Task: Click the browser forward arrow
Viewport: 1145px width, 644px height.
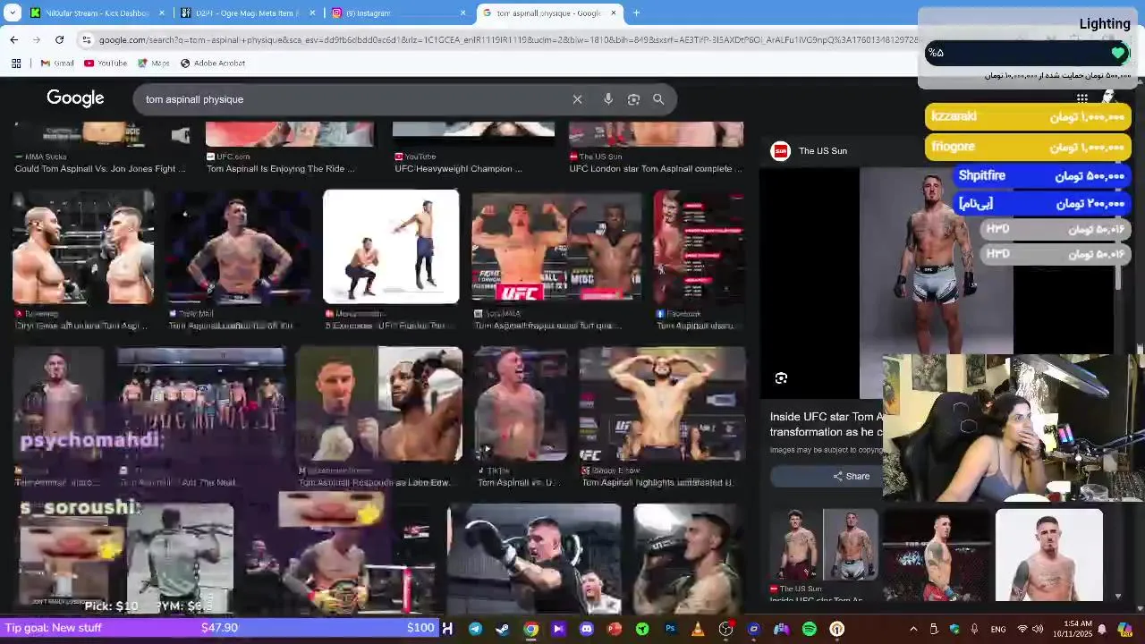Action: 36,39
